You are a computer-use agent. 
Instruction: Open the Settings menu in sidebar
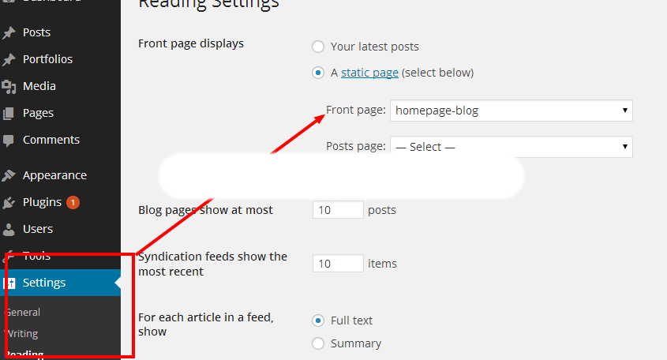44,283
